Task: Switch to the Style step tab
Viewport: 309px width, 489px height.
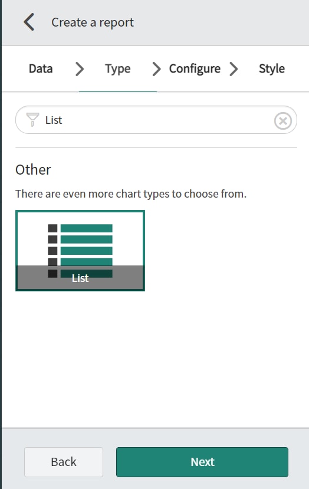Action: point(272,68)
